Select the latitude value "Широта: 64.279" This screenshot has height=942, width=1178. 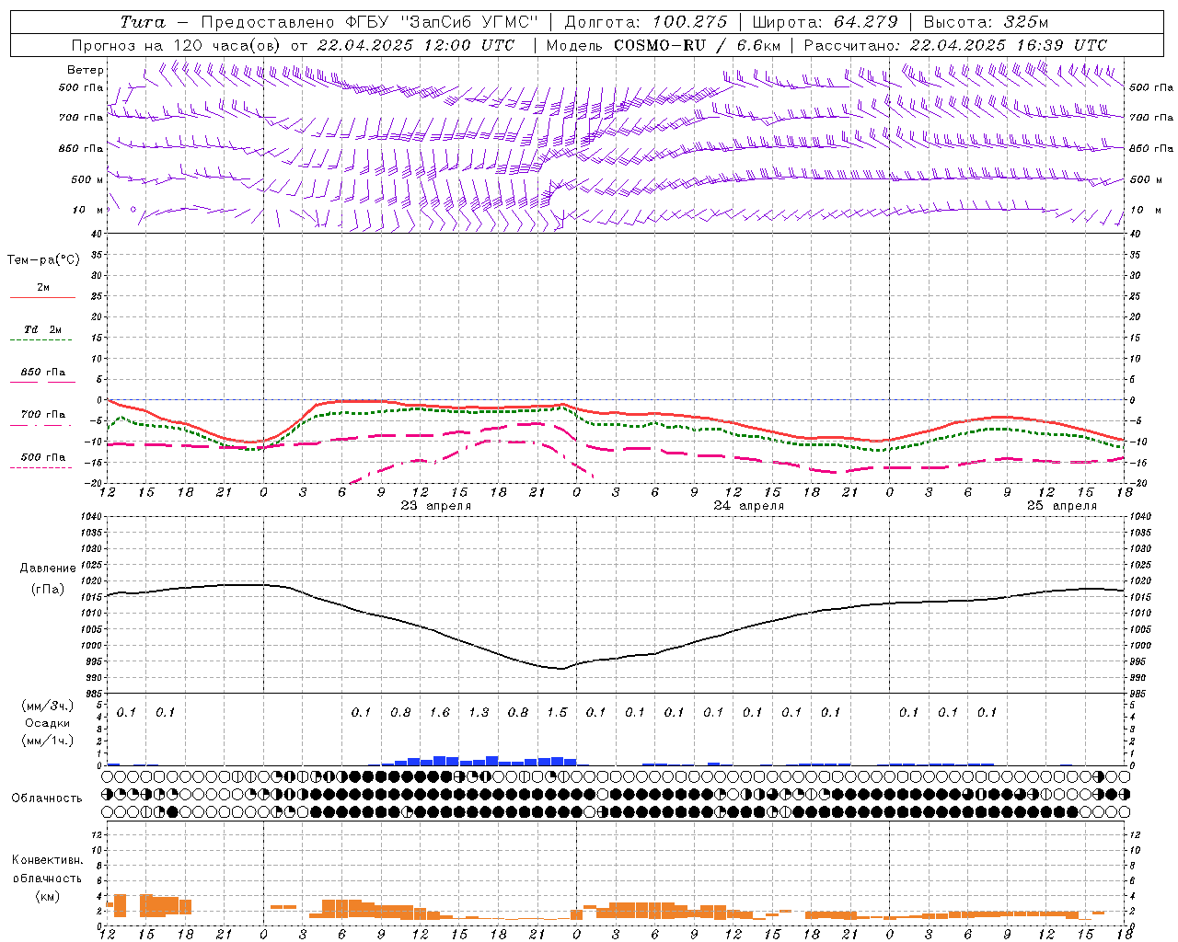tap(825, 22)
